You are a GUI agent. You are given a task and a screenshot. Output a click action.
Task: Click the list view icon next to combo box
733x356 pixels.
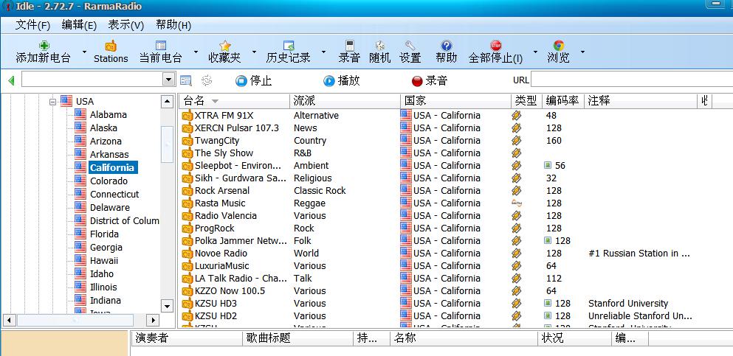click(x=185, y=81)
